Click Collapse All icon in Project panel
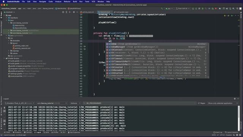243x137 pixels. [70, 12]
